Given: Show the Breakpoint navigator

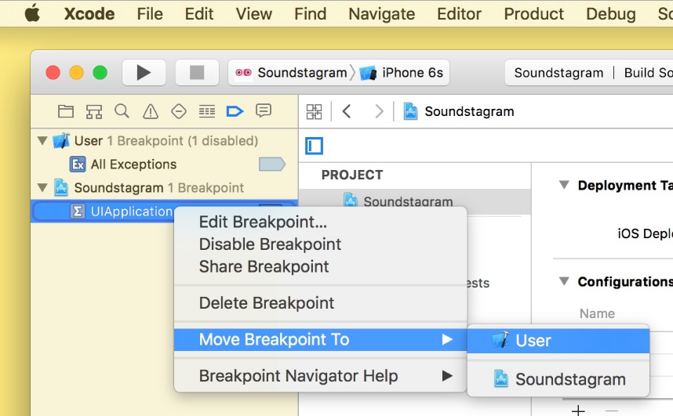Looking at the screenshot, I should click(235, 111).
